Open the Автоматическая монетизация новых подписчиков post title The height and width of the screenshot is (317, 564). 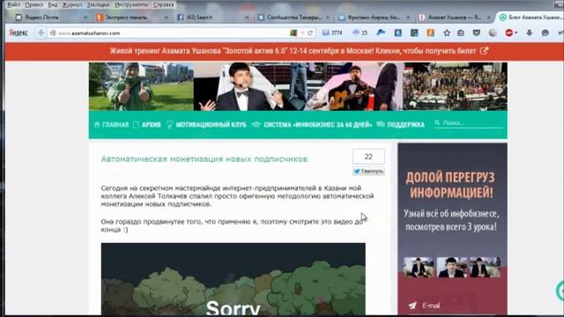(204, 158)
